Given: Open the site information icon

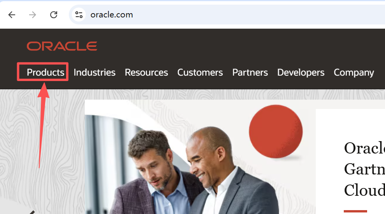Looking at the screenshot, I should 79,15.
